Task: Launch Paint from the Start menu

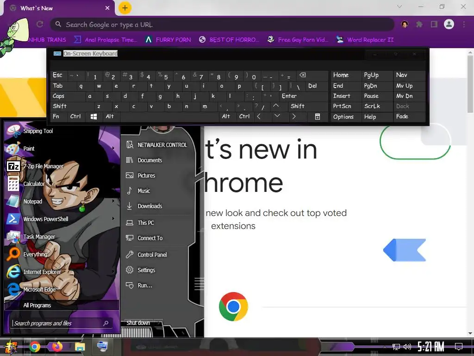Action: [x=61, y=149]
